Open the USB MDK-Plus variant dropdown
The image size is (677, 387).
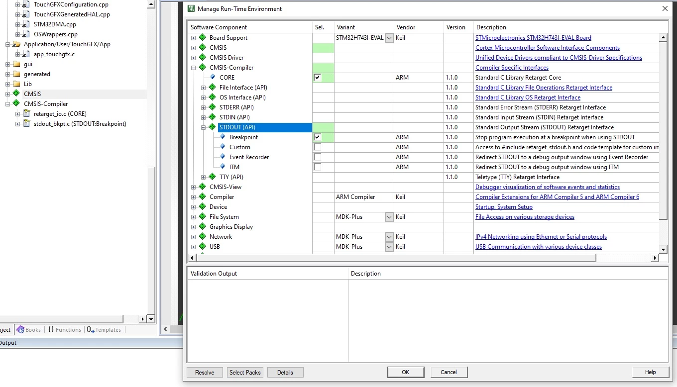389,247
